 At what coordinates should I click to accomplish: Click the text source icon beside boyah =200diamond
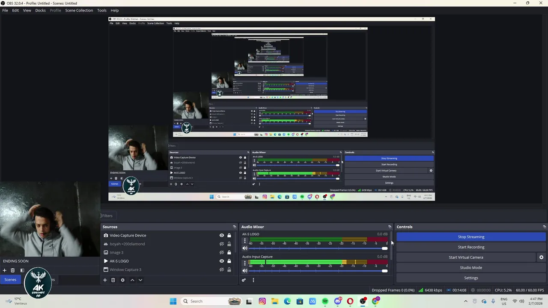pyautogui.click(x=106, y=244)
